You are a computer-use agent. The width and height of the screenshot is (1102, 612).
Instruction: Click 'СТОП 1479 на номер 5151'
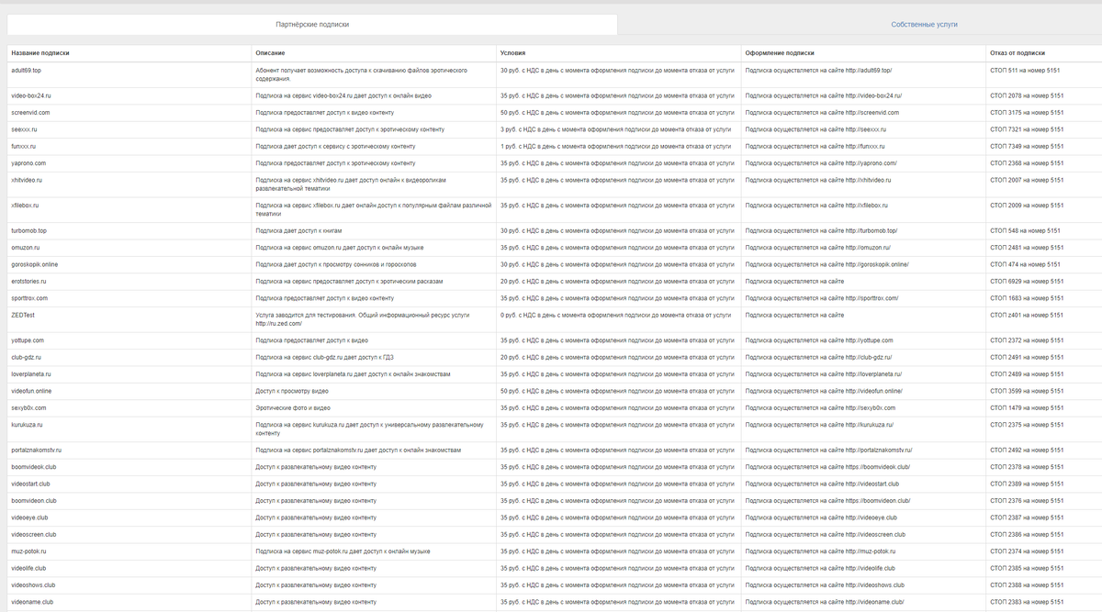1027,407
